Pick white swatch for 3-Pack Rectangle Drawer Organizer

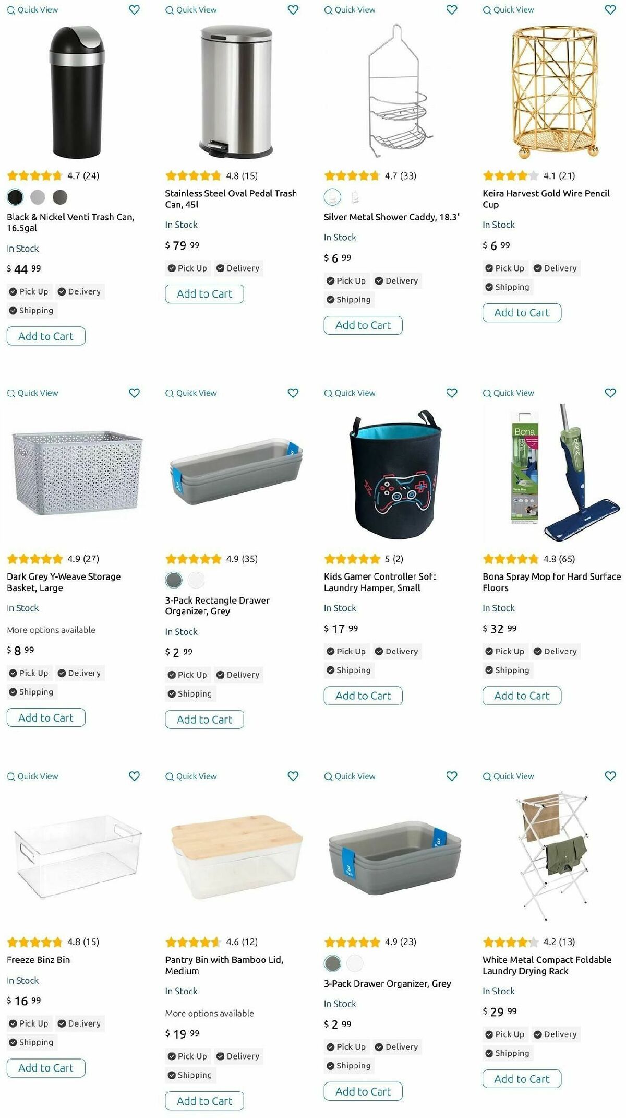pyautogui.click(x=196, y=580)
